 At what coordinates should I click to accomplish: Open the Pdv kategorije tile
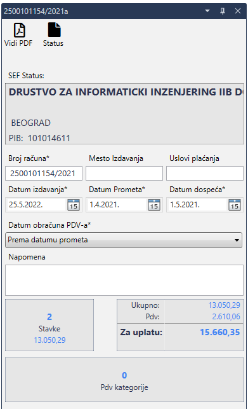tap(124, 380)
